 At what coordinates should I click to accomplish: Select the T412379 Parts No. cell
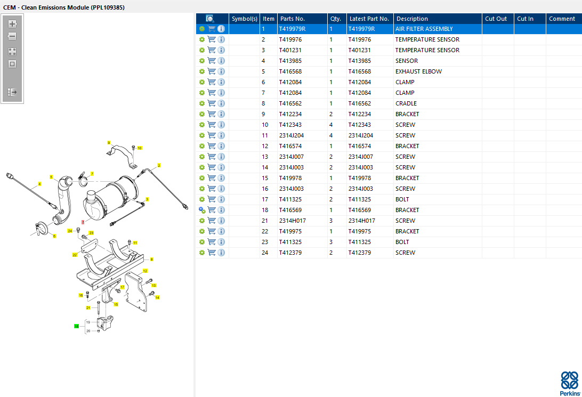[x=302, y=253]
